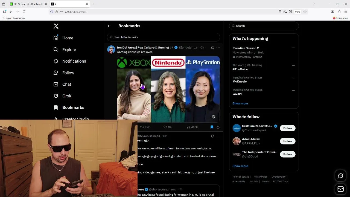Viewport: 350px width, 197px height.
Task: Open more options for Levert trend
Action: click(293, 90)
